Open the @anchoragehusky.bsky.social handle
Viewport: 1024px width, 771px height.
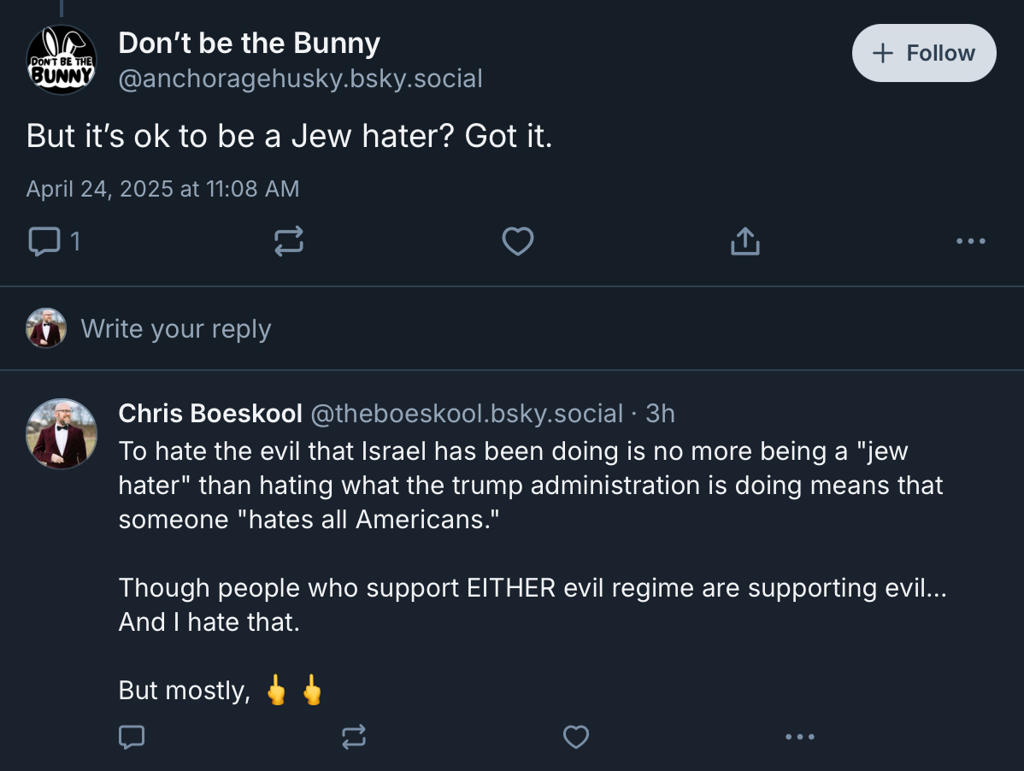[300, 79]
